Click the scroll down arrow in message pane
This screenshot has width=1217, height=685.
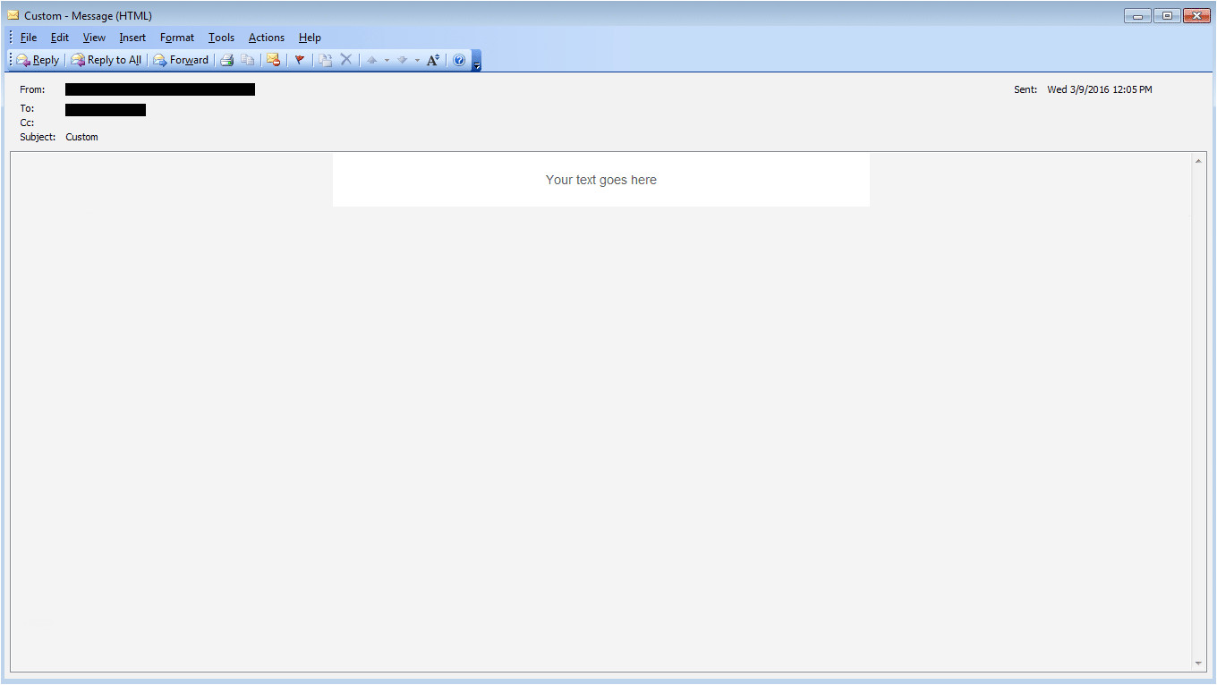coord(1198,664)
